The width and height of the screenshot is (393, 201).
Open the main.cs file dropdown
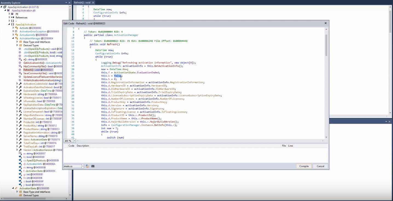83,166
